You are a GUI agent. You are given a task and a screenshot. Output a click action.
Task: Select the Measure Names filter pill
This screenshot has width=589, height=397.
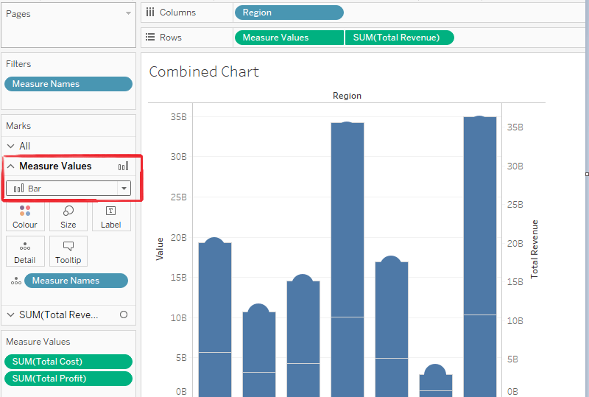[68, 84]
